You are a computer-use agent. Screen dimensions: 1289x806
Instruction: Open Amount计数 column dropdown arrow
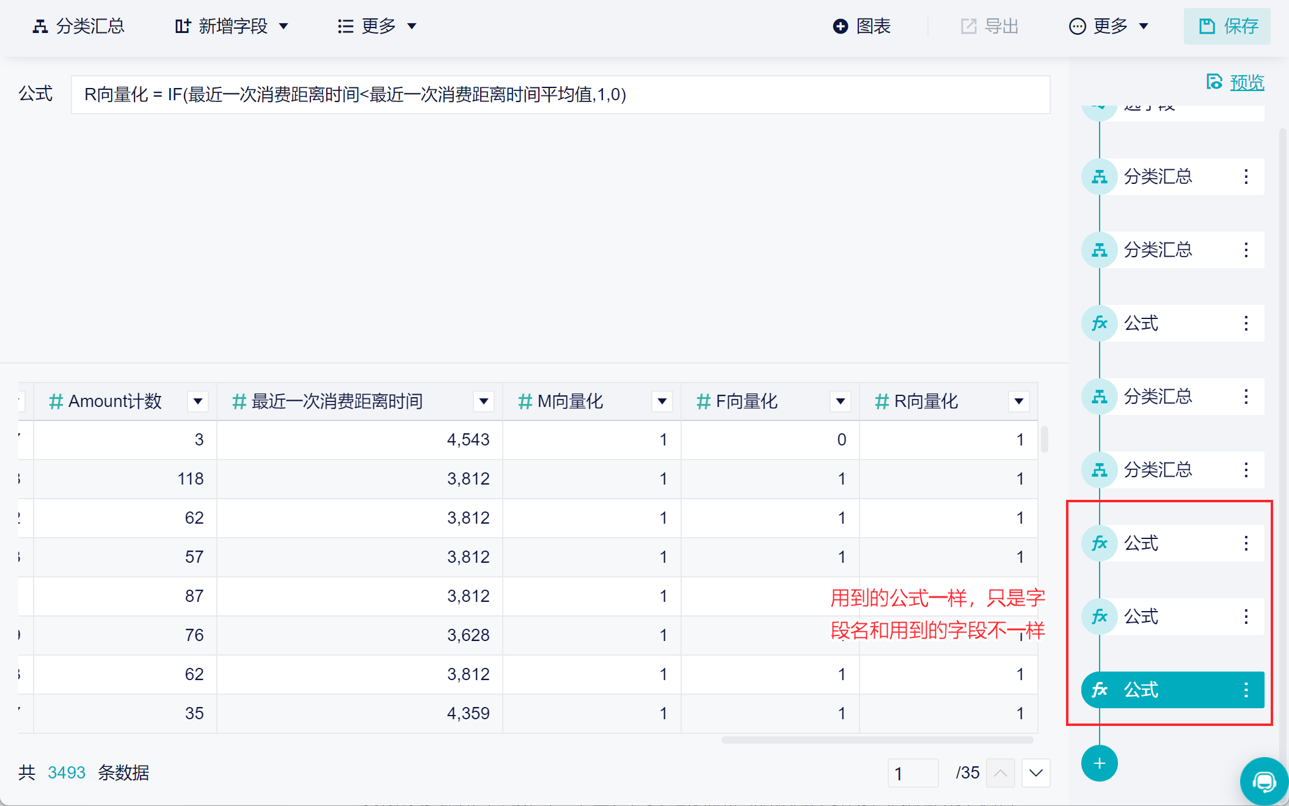click(x=197, y=401)
